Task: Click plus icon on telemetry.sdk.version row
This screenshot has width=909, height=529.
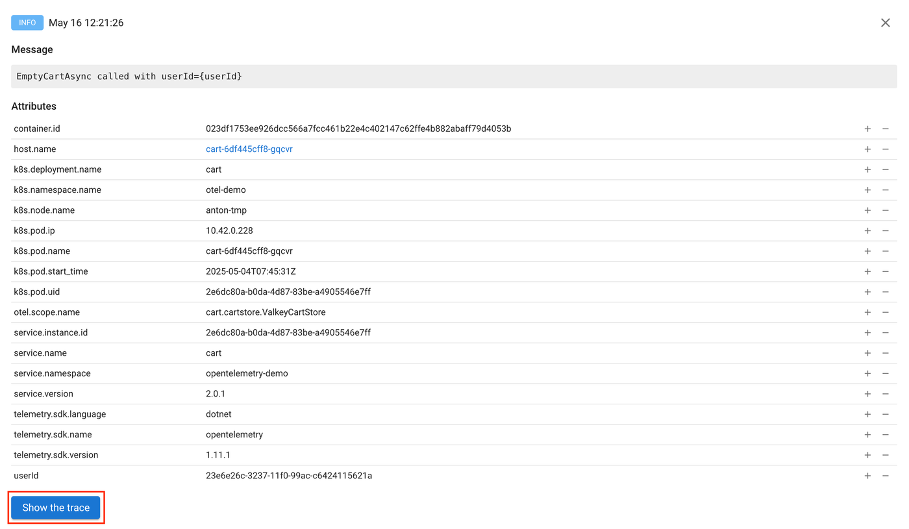Action: [x=867, y=455]
